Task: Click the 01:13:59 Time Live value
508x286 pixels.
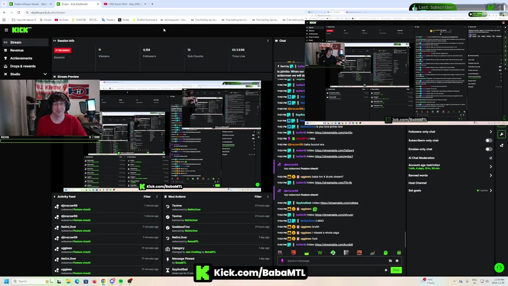Action: click(x=238, y=50)
